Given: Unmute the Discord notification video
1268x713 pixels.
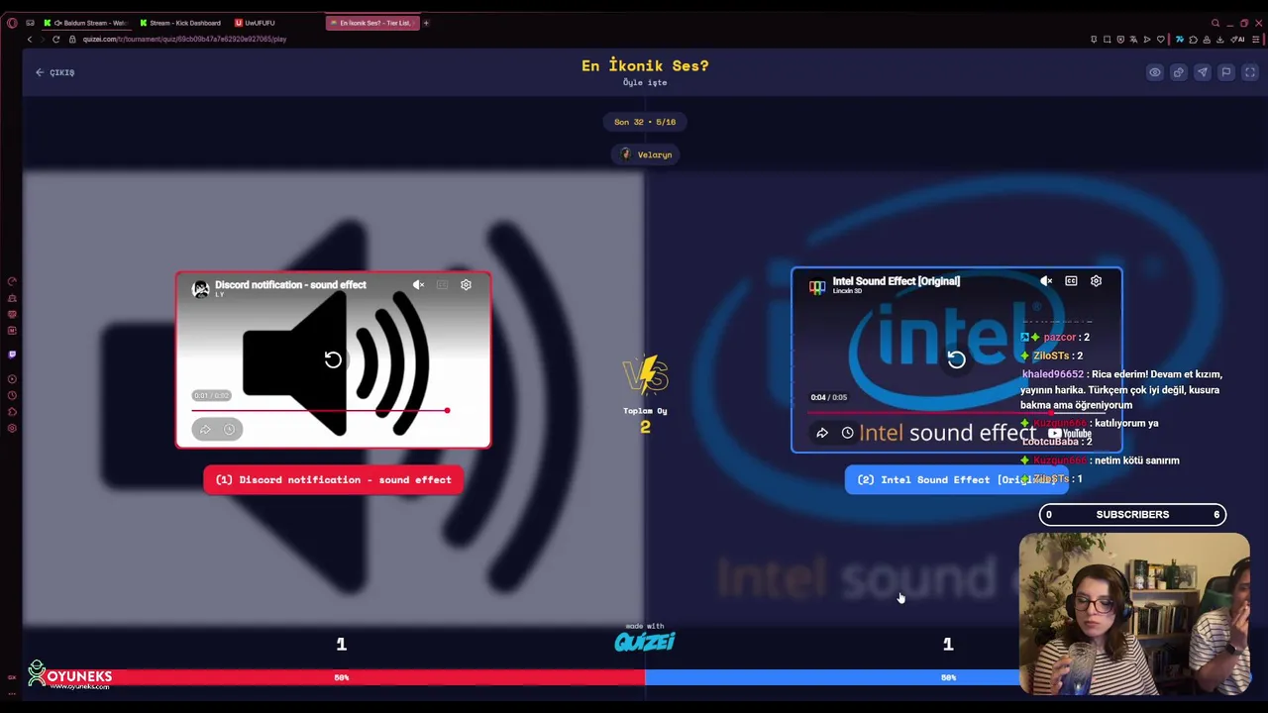Looking at the screenshot, I should [418, 285].
